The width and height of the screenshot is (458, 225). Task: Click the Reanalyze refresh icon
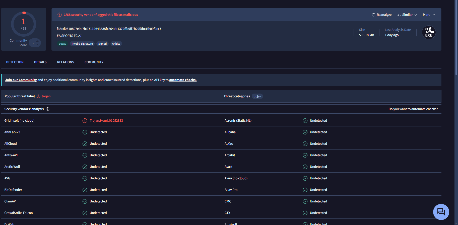pos(373,15)
